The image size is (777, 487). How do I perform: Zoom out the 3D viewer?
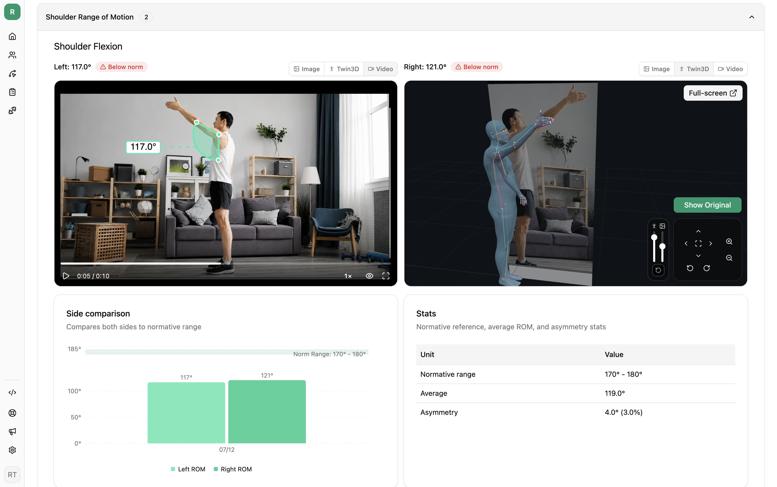coord(729,258)
